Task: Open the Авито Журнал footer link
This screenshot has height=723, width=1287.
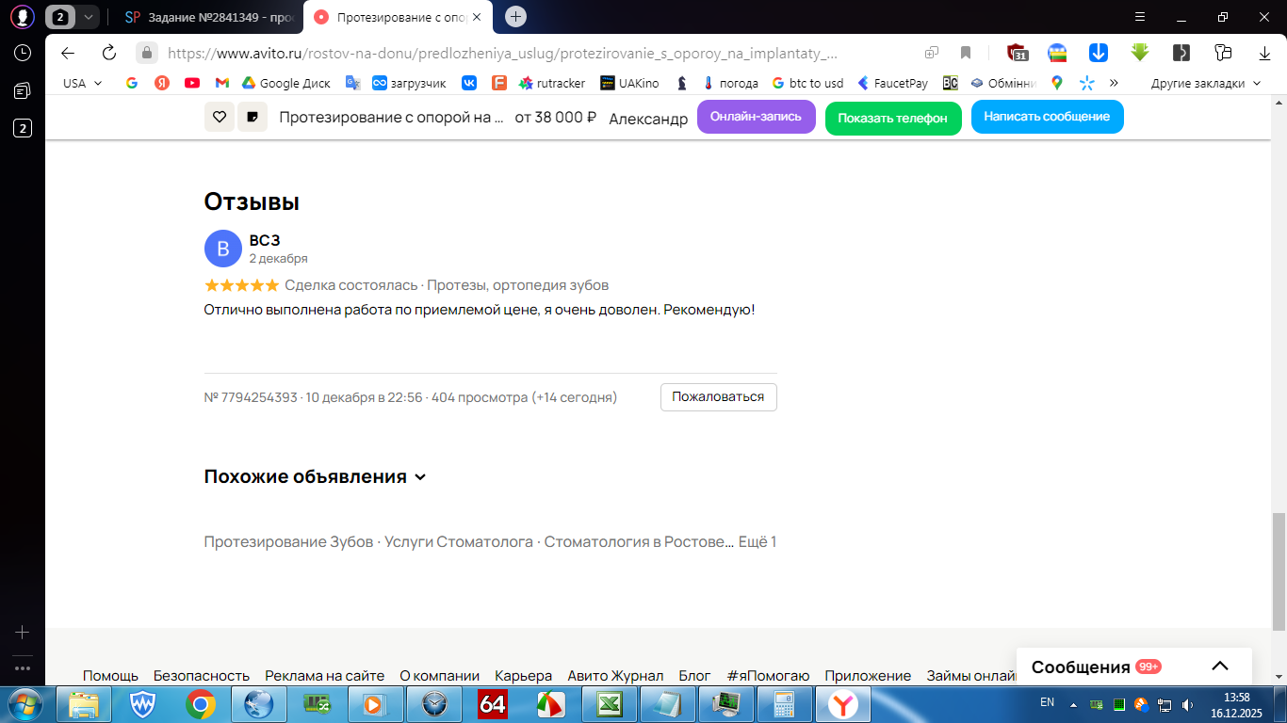Action: tap(615, 676)
